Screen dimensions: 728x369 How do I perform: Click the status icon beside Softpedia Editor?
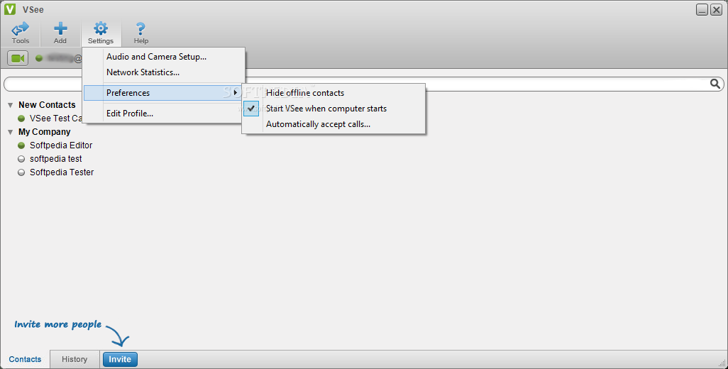click(21, 145)
